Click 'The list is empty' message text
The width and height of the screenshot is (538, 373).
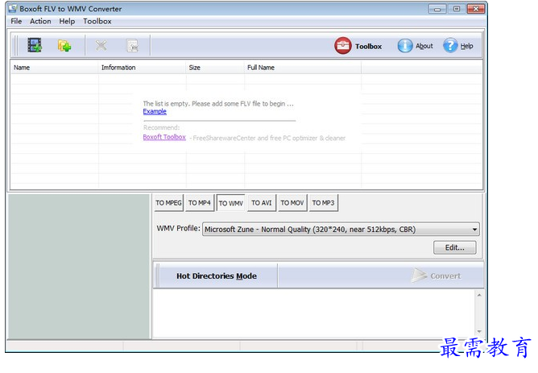218,104
